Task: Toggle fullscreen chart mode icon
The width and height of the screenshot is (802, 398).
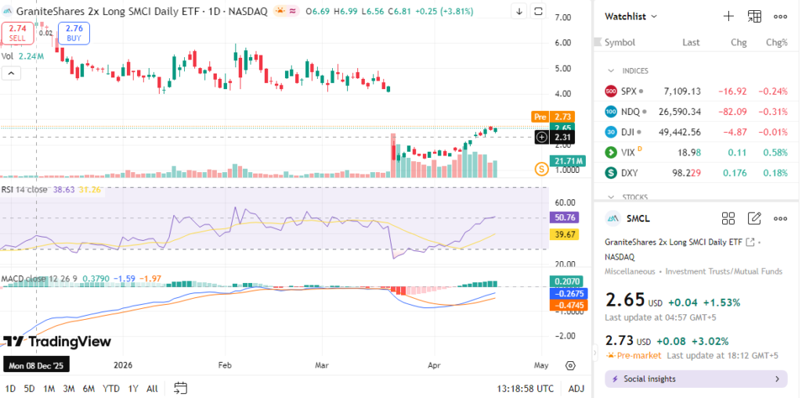Action: (539, 11)
